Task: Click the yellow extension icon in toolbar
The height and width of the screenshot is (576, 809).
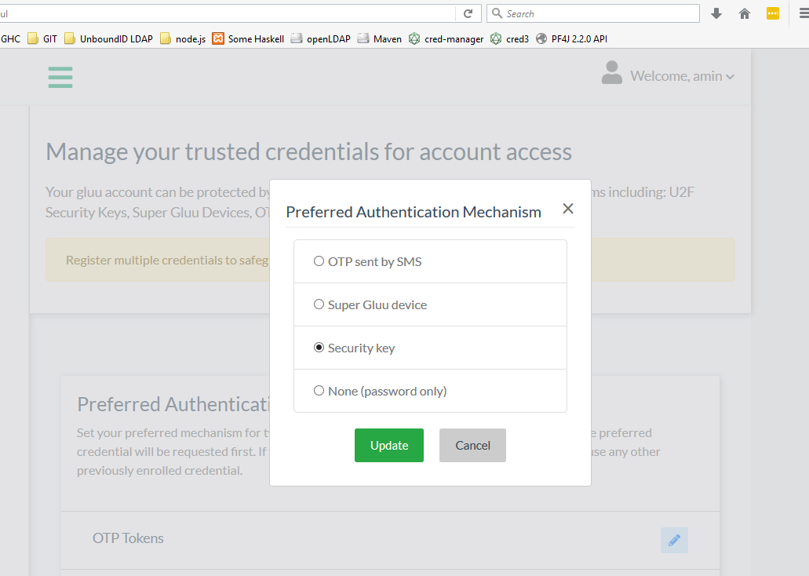Action: click(x=773, y=13)
